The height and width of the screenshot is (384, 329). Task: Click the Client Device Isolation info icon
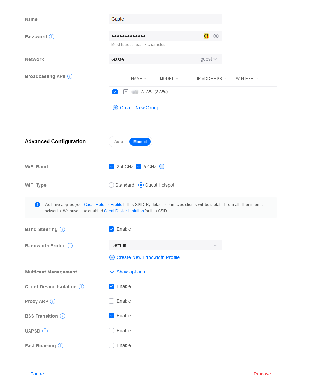pos(81,287)
